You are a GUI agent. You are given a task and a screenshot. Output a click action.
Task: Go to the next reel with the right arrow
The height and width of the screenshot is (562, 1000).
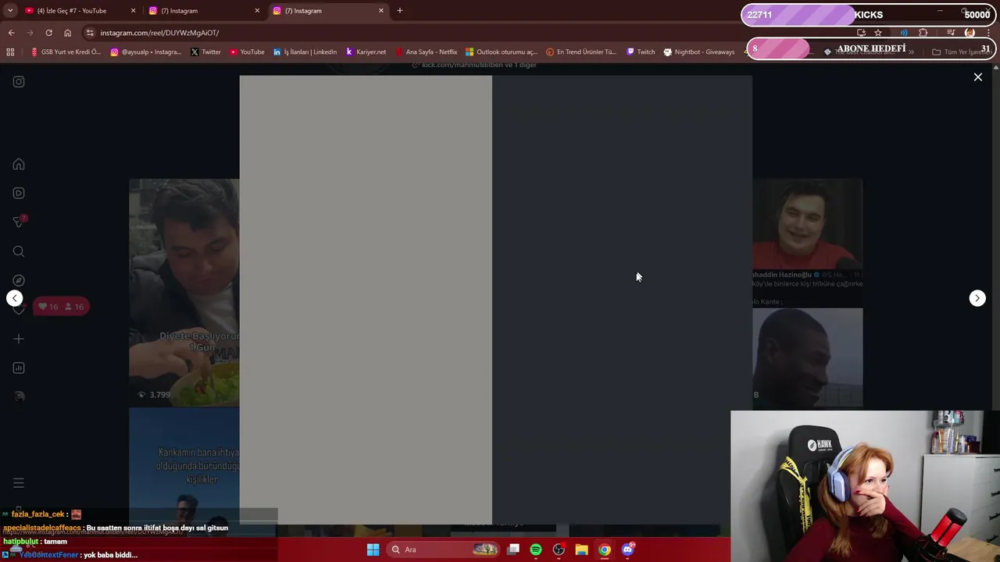(x=977, y=298)
